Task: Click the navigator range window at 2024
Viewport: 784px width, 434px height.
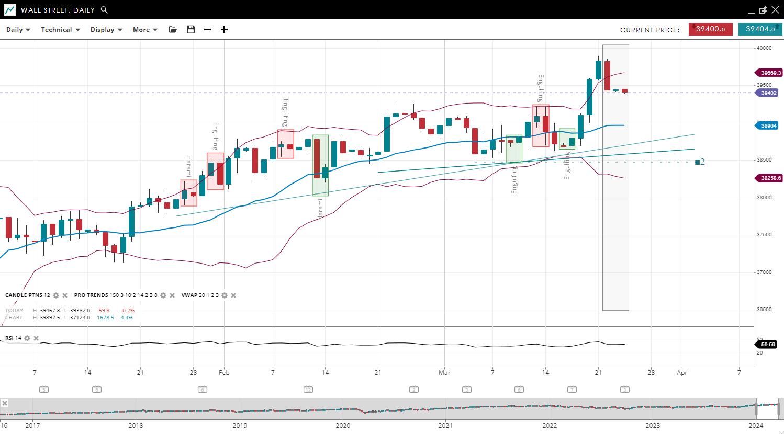Action: [768, 409]
